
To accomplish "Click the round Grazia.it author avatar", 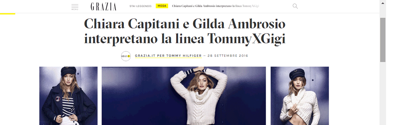I will click(126, 56).
